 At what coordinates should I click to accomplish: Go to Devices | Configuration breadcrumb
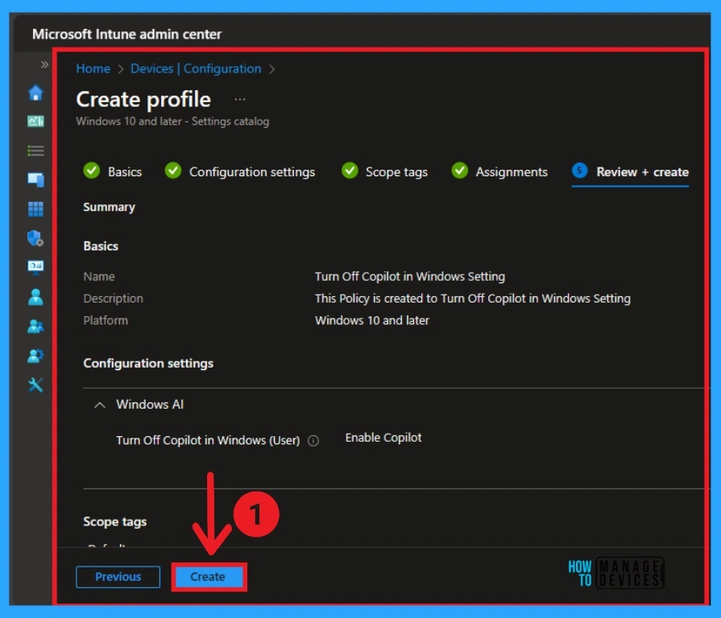coord(196,68)
